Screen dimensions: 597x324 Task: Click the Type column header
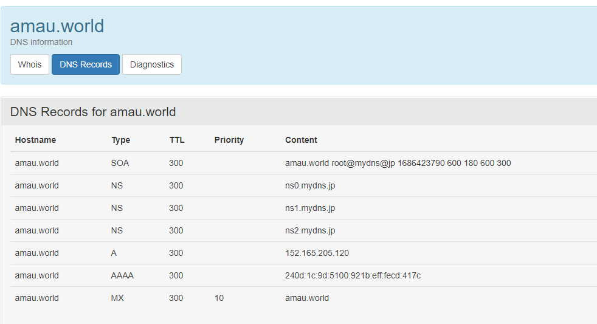click(120, 140)
